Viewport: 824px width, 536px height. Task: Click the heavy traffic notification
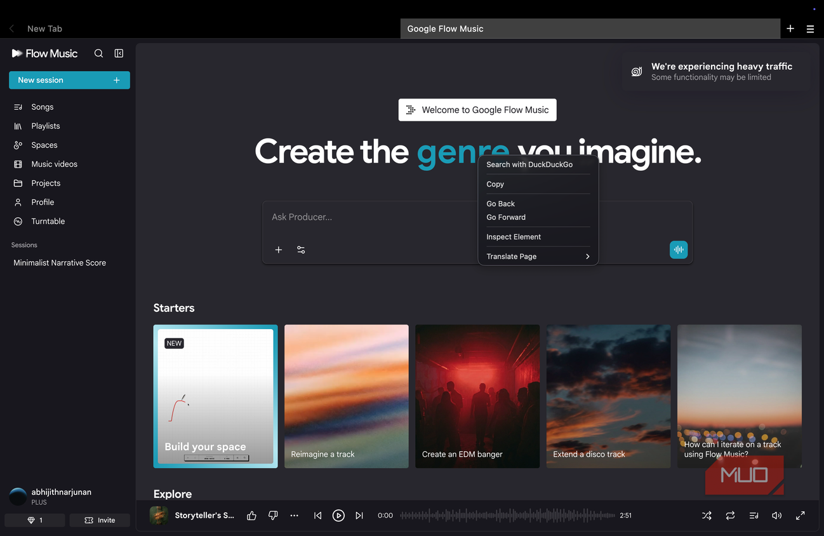click(x=717, y=71)
